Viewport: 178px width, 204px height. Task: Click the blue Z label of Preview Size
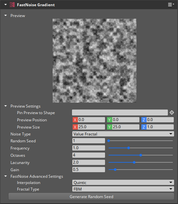144,127
